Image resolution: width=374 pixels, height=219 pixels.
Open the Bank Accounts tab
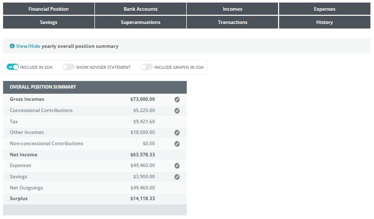(x=140, y=9)
